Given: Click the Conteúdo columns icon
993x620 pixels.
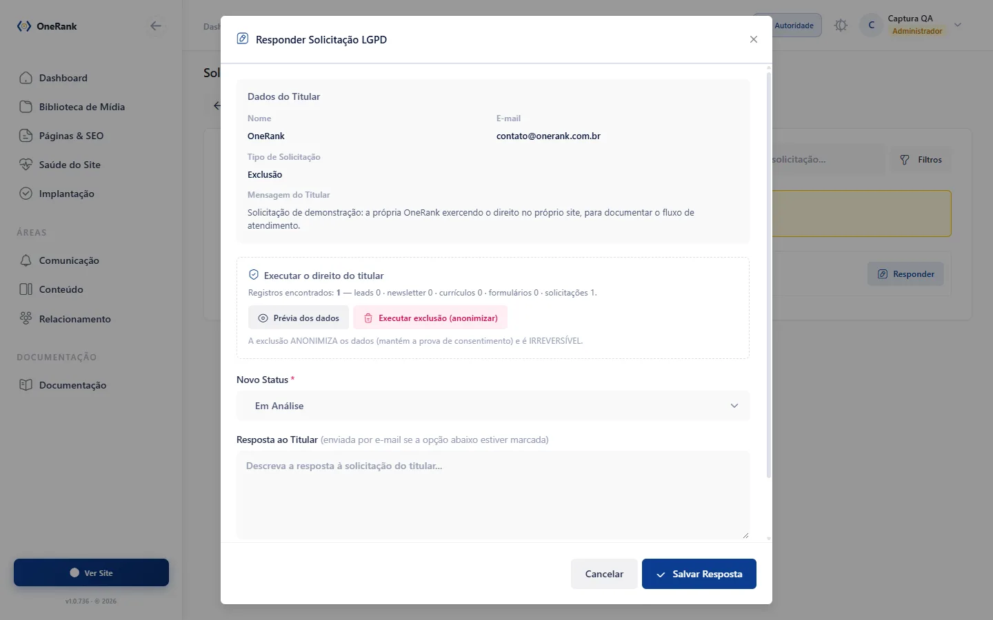Looking at the screenshot, I should coord(26,289).
